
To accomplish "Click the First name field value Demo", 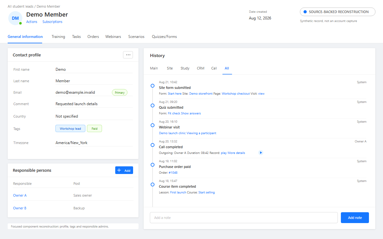I will tap(61, 69).
